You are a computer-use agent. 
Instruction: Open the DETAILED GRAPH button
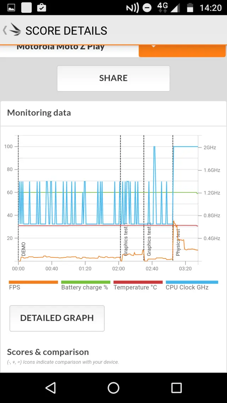[x=57, y=318]
